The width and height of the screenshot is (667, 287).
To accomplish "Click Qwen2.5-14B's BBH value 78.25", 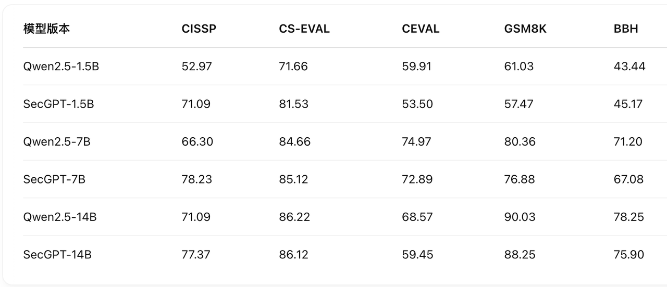I will point(629,217).
